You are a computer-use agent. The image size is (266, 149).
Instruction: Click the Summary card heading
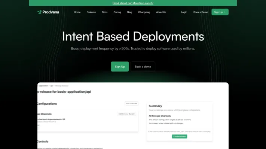(155, 106)
